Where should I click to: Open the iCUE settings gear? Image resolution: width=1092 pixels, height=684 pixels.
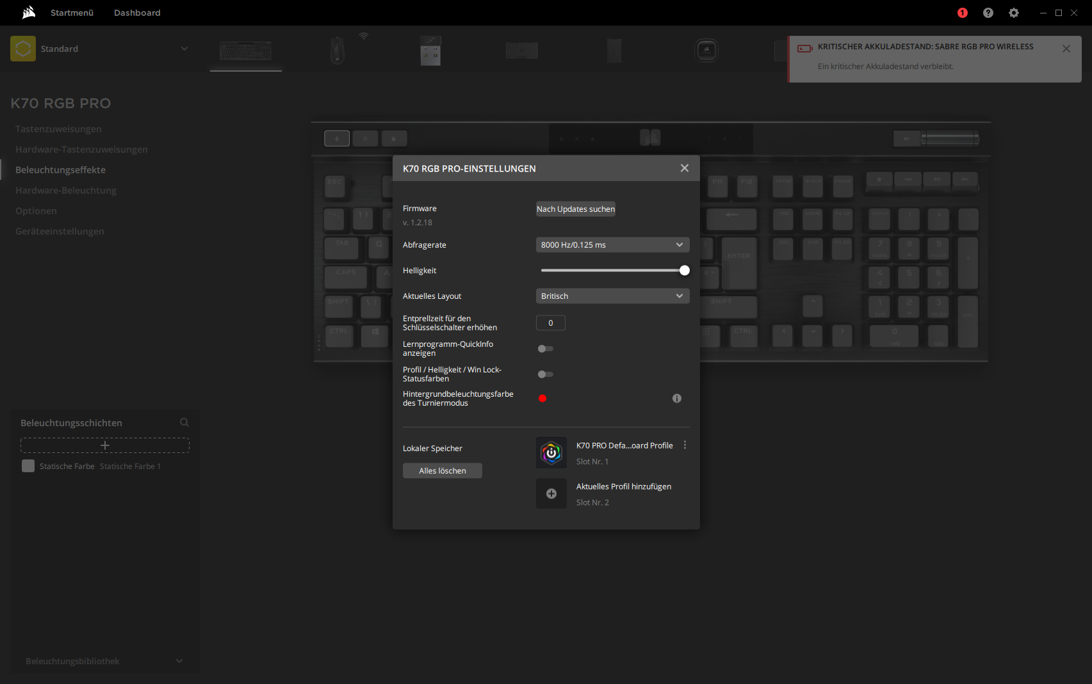pyautogui.click(x=1014, y=13)
